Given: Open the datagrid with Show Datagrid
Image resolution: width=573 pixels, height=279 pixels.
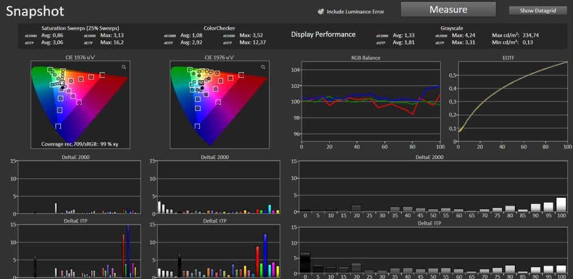Looking at the screenshot, I should point(538,11).
